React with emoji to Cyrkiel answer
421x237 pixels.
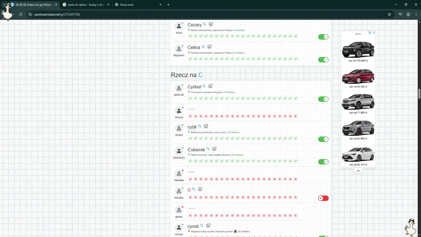coord(210,87)
